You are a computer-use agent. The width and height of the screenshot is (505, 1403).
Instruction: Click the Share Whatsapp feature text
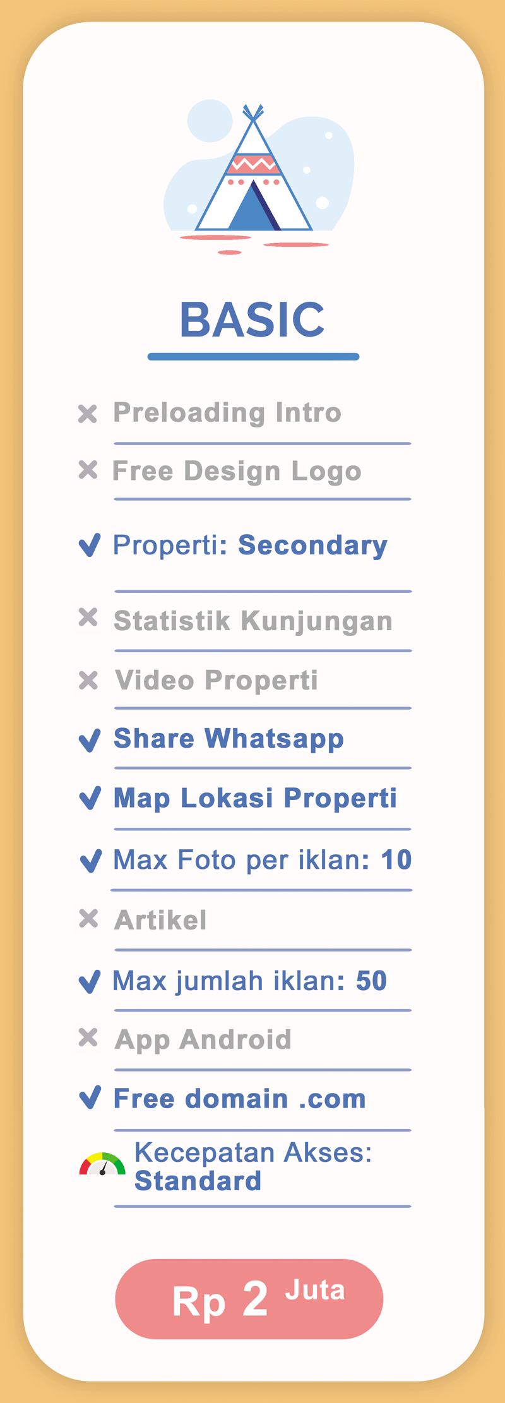point(229,739)
